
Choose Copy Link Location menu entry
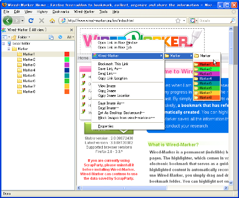point(113,78)
